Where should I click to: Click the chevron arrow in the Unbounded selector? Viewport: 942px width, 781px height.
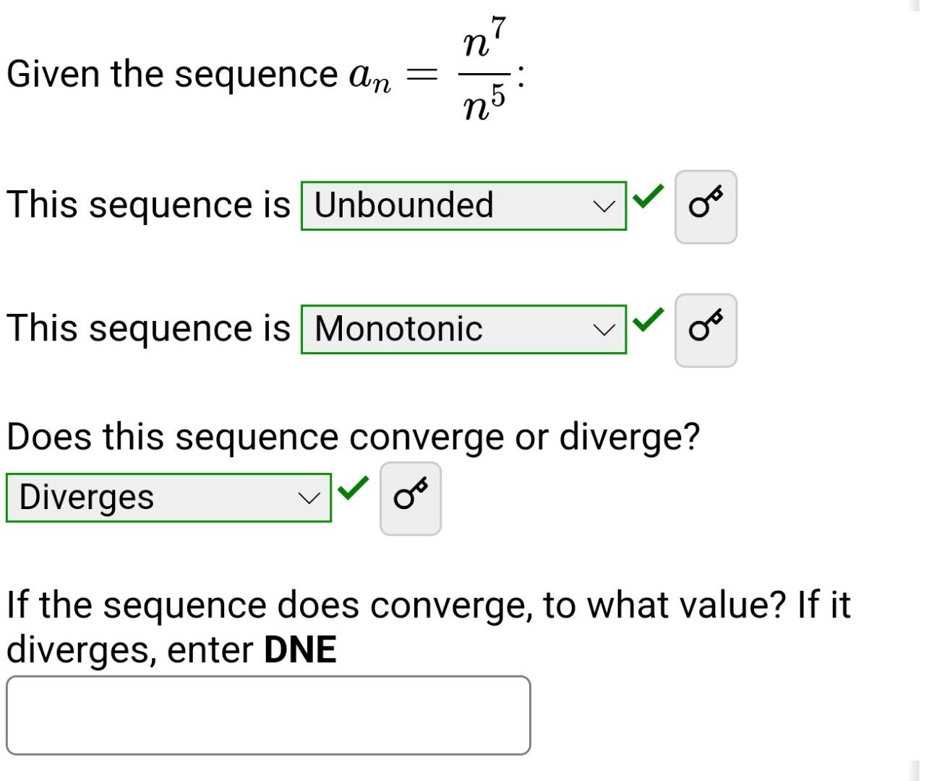tap(604, 207)
